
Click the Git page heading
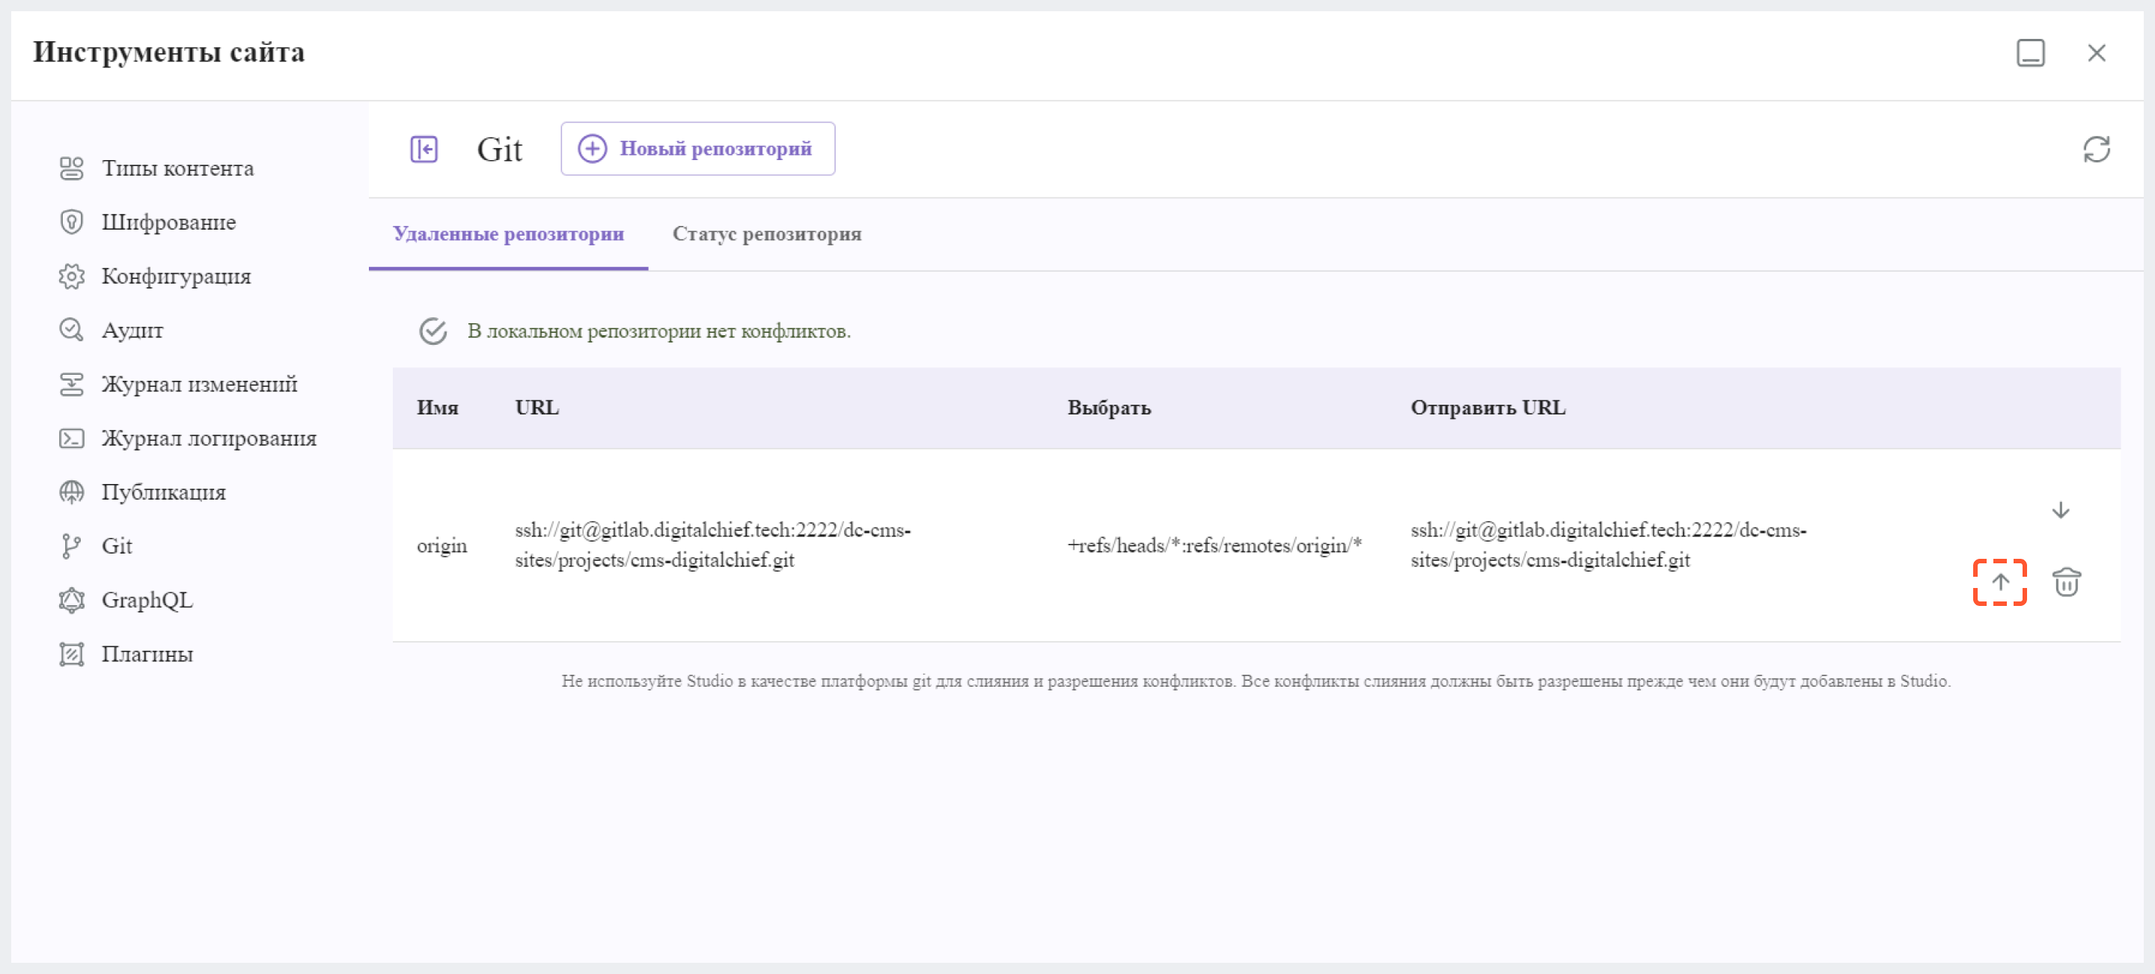499,150
